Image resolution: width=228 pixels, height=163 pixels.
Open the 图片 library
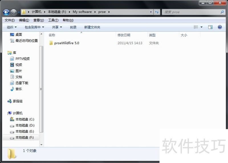point(19,71)
